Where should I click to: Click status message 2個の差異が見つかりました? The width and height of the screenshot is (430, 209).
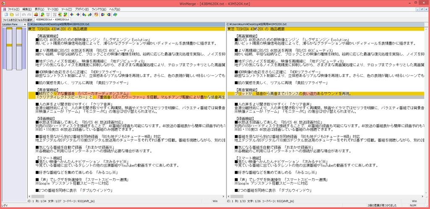point(382,205)
